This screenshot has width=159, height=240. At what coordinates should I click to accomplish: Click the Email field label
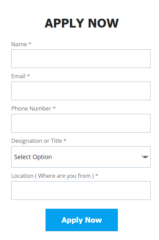pos(18,76)
